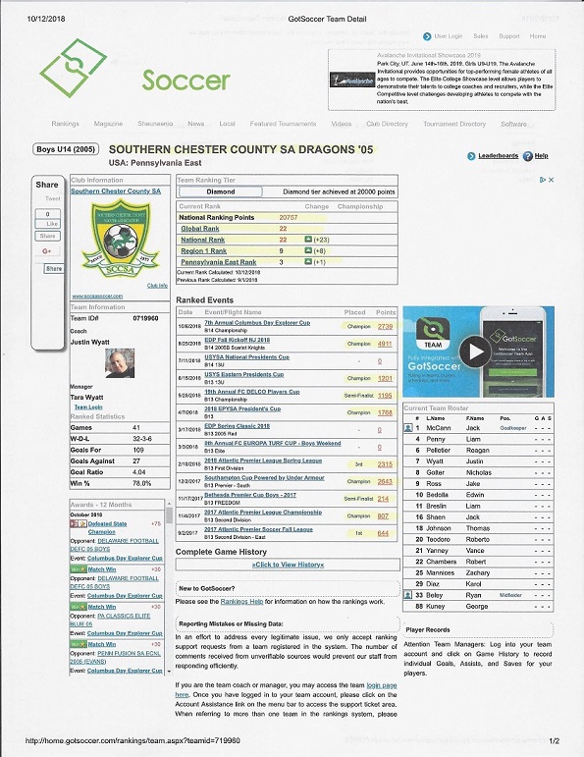This screenshot has width=584, height=757.
Task: Click the Region 1 Rank green up-arrow icon
Action: coord(308,250)
